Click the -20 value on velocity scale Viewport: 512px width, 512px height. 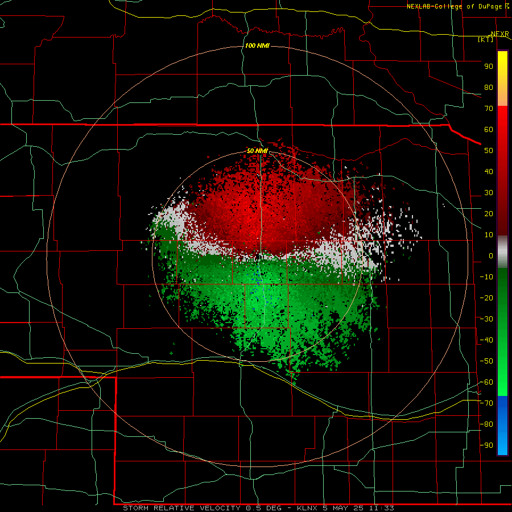(486, 298)
